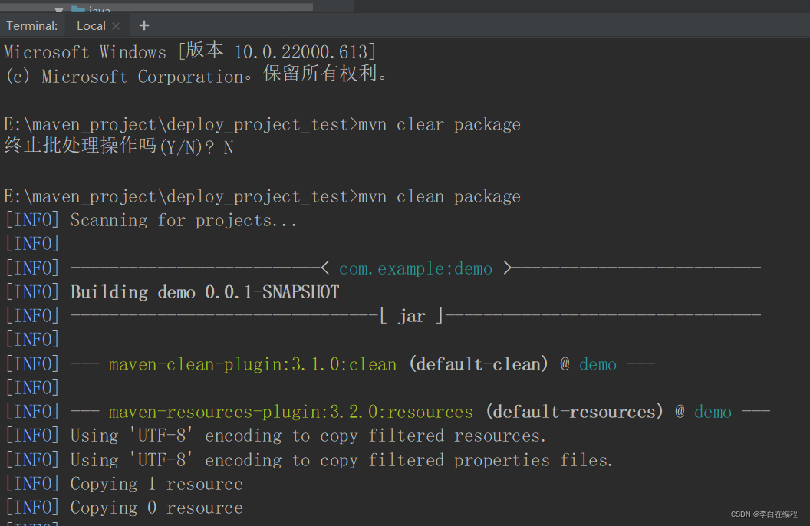810x526 pixels.
Task: Click '(default-resources)' execution text
Action: pos(574,412)
